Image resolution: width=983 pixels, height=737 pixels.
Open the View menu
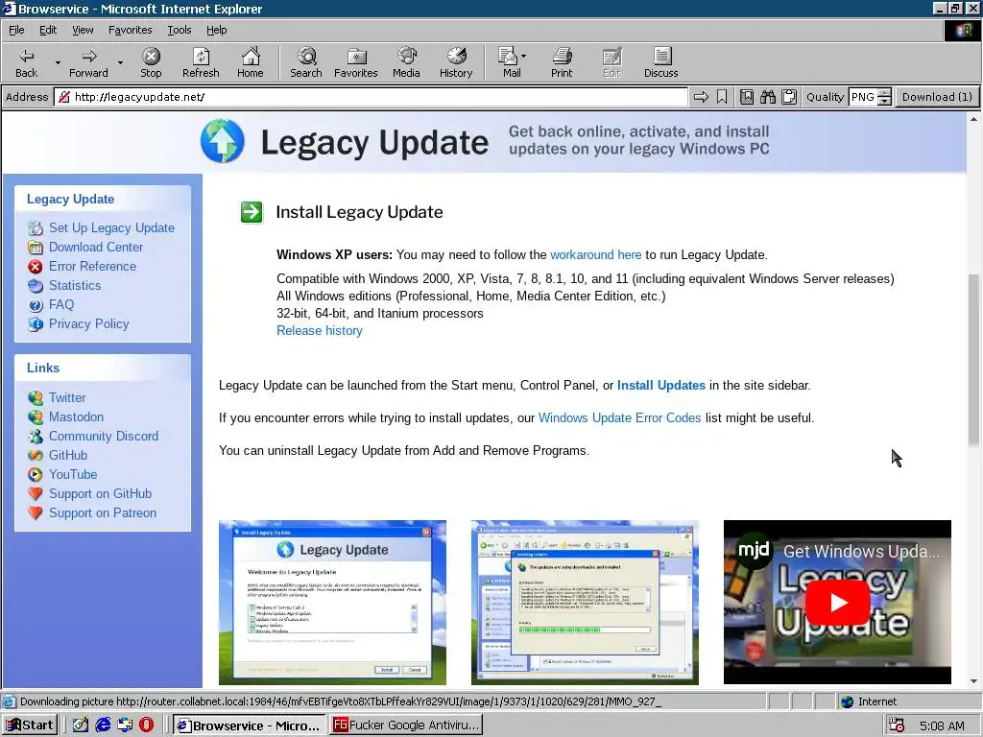83,30
